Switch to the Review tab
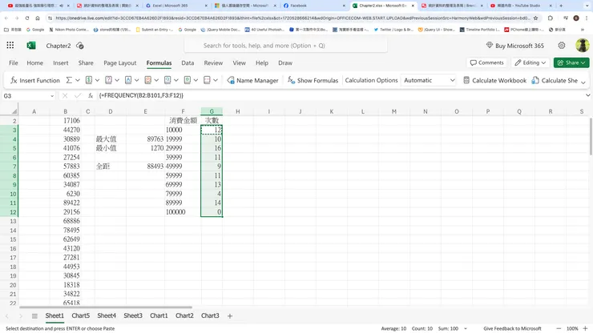The width and height of the screenshot is (593, 333). [213, 62]
